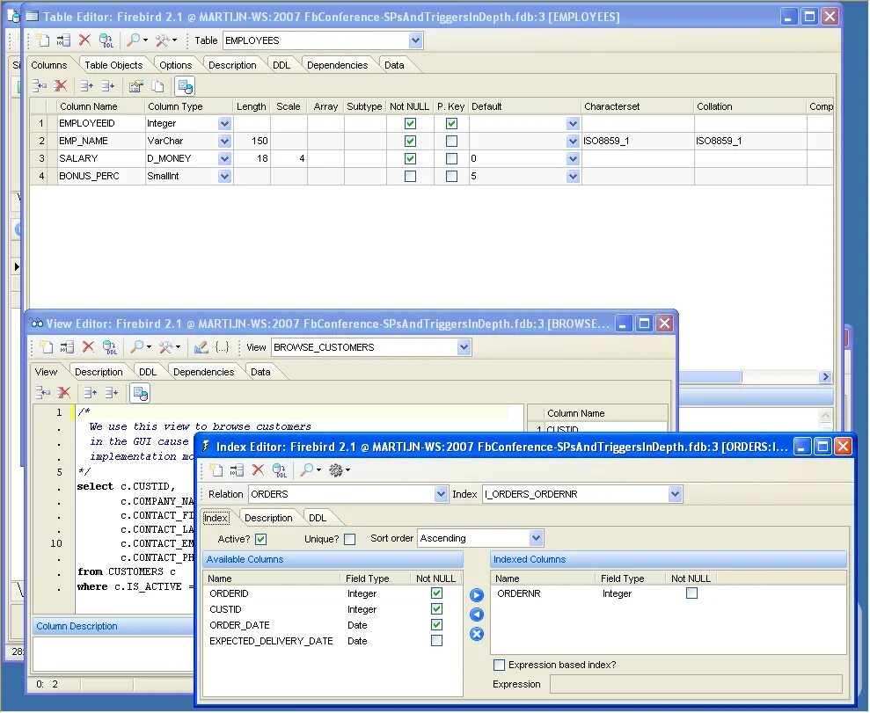The width and height of the screenshot is (870, 713).
Task: Switch to Table Objects tab in Table Editor
Action: click(113, 65)
